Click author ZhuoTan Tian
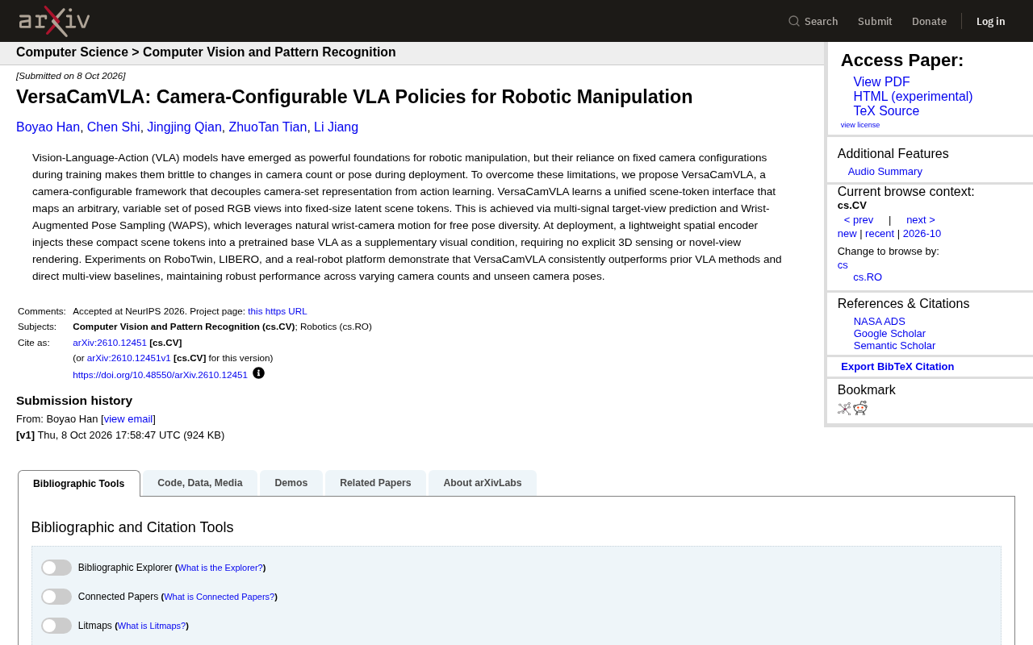The width and height of the screenshot is (1033, 645). (x=268, y=127)
